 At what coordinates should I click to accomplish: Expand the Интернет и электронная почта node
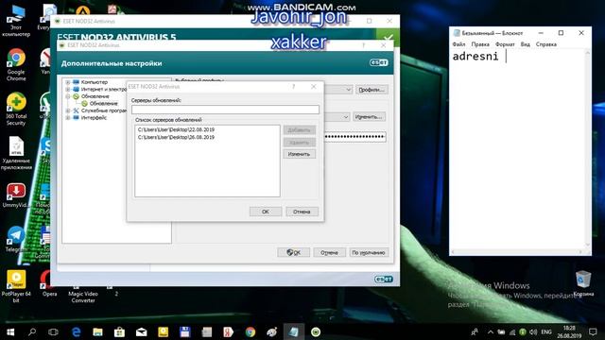pyautogui.click(x=68, y=89)
